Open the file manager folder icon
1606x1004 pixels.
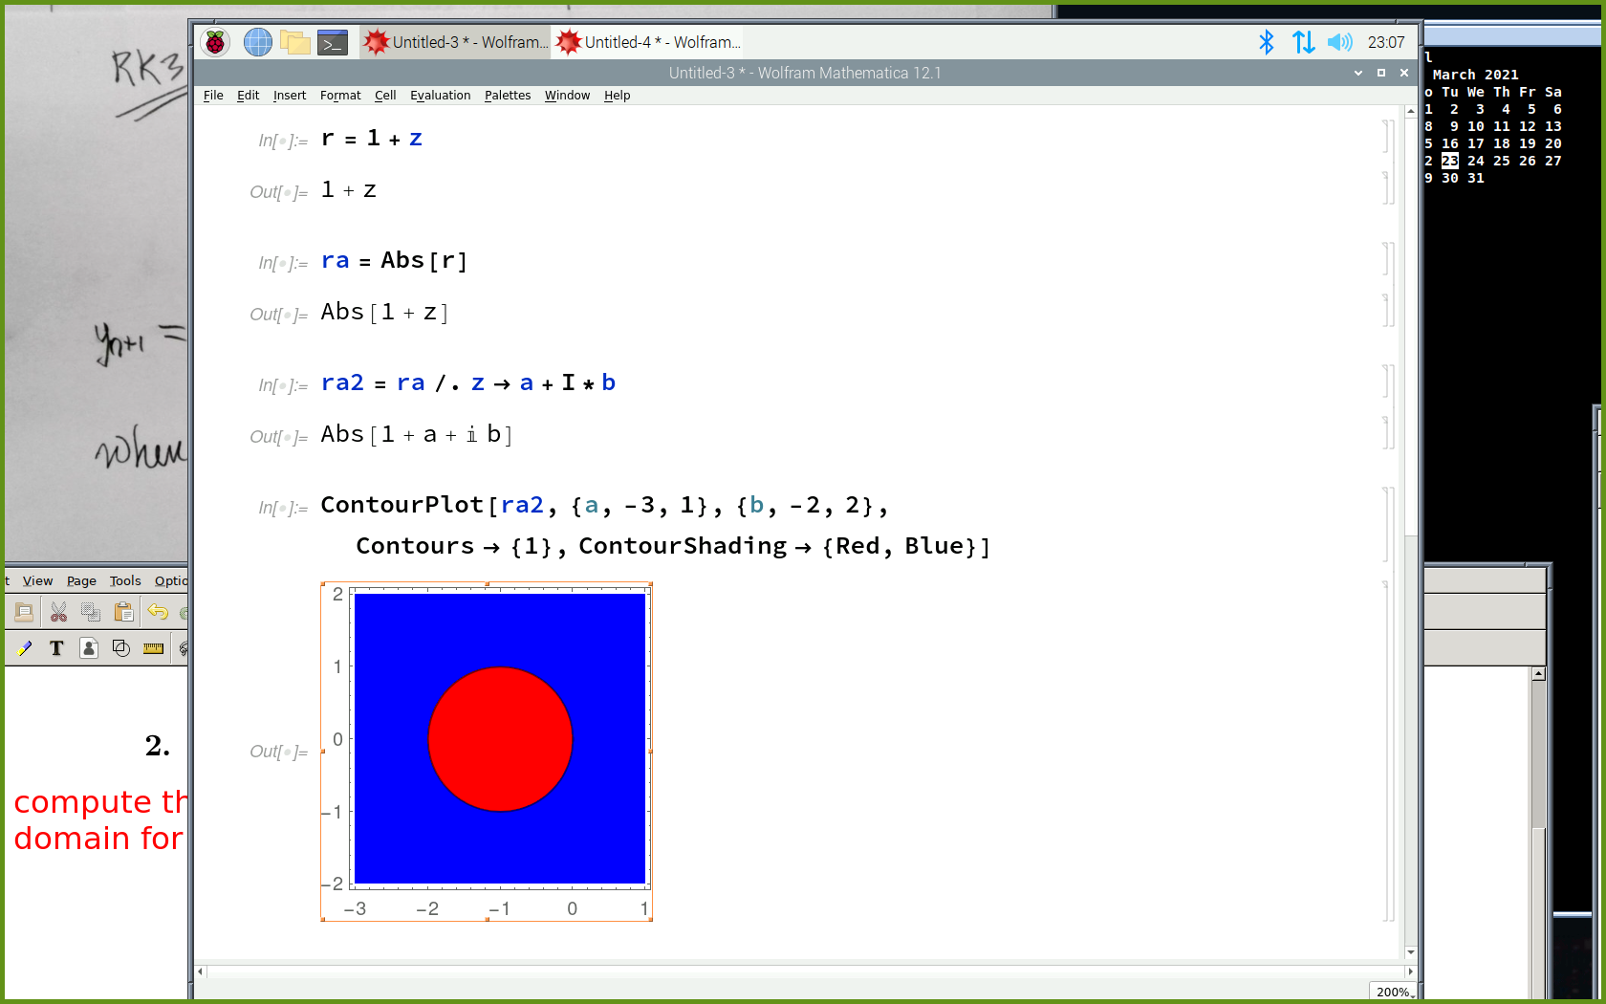(294, 42)
